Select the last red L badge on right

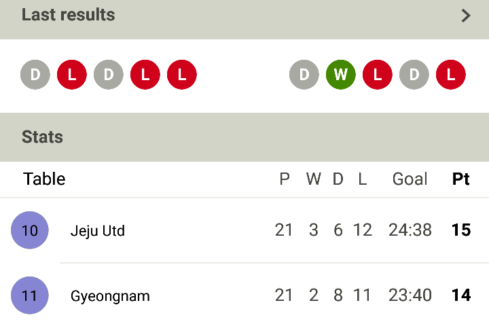451,75
